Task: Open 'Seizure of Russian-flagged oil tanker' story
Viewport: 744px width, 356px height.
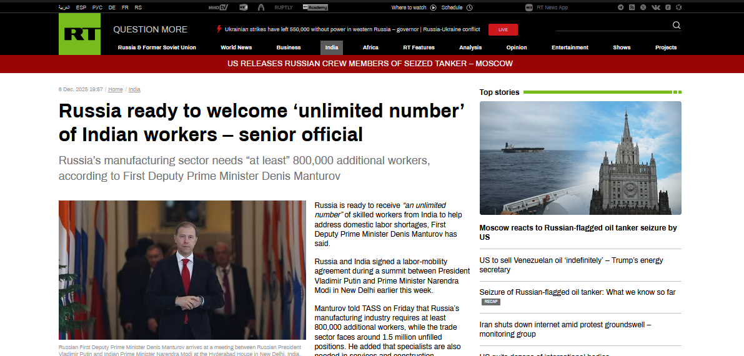Action: [x=577, y=292]
